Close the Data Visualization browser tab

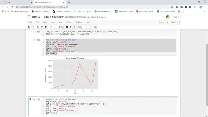pyautogui.click(x=64, y=2)
